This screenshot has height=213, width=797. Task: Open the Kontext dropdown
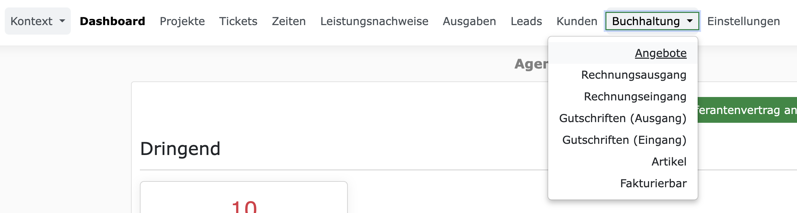click(x=37, y=21)
